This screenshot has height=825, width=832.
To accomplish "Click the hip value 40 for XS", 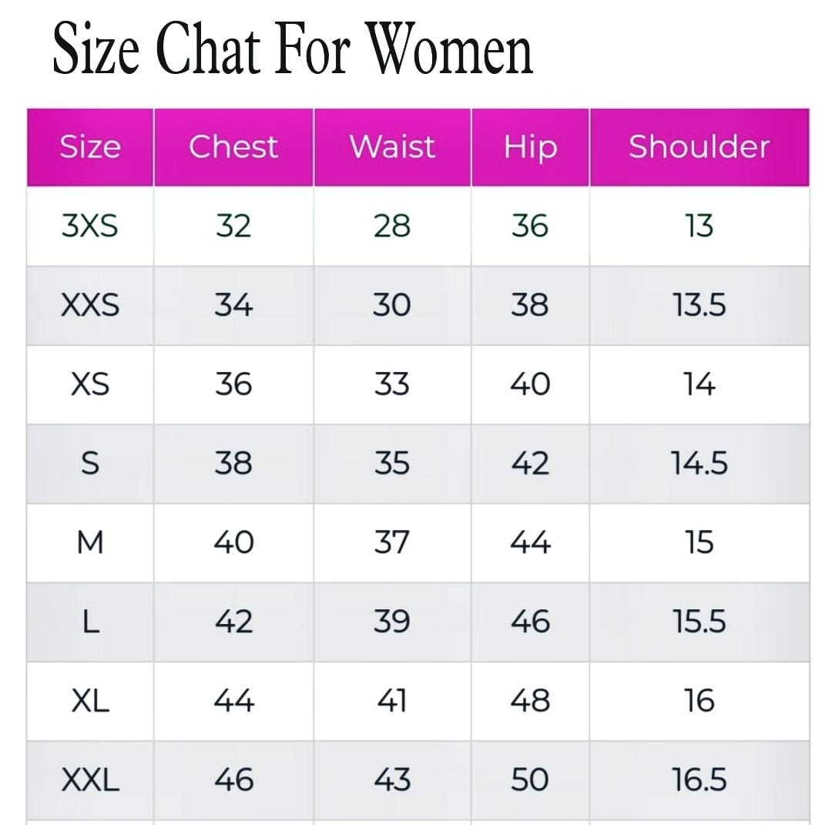I will click(530, 384).
